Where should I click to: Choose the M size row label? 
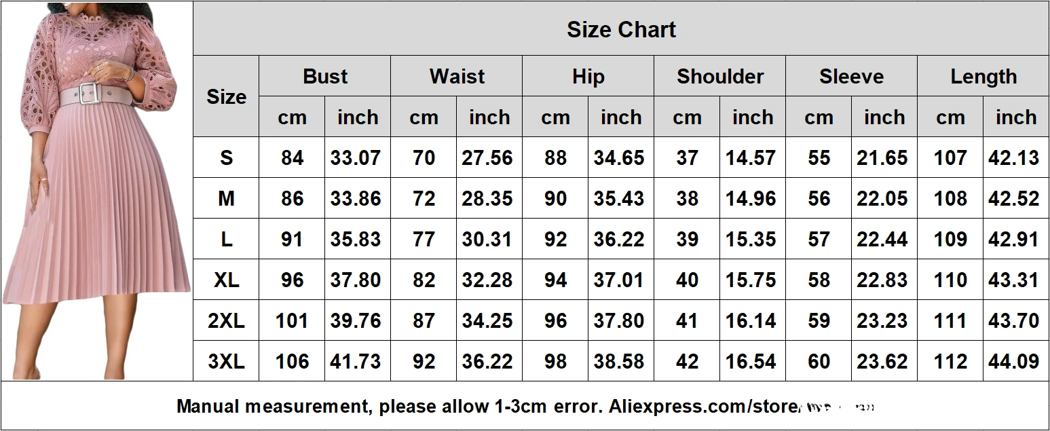226,199
